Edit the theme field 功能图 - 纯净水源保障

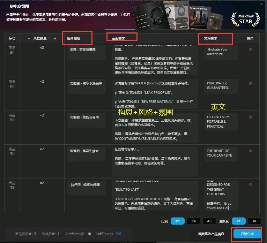pos(87,86)
